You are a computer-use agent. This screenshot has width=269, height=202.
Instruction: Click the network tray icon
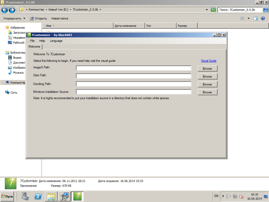pyautogui.click(x=235, y=196)
